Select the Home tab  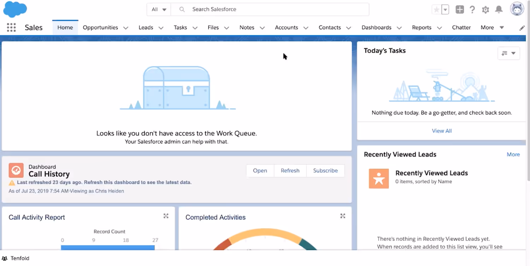(65, 27)
